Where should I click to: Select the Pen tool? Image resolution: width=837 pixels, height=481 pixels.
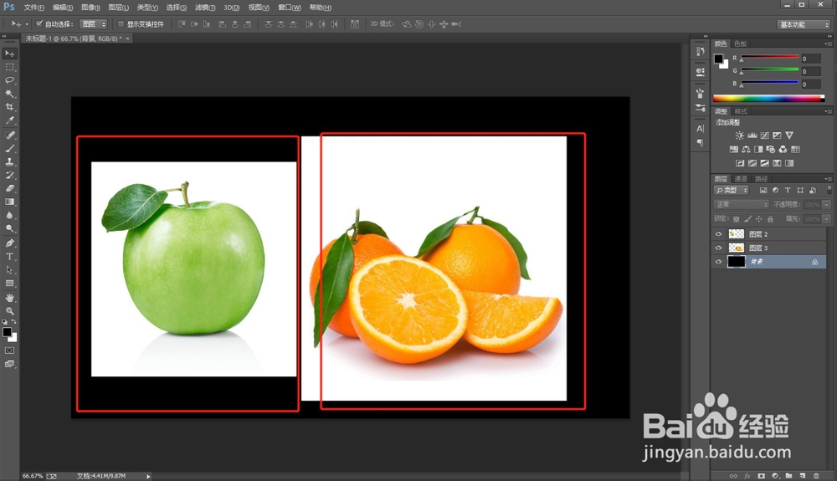pos(9,243)
